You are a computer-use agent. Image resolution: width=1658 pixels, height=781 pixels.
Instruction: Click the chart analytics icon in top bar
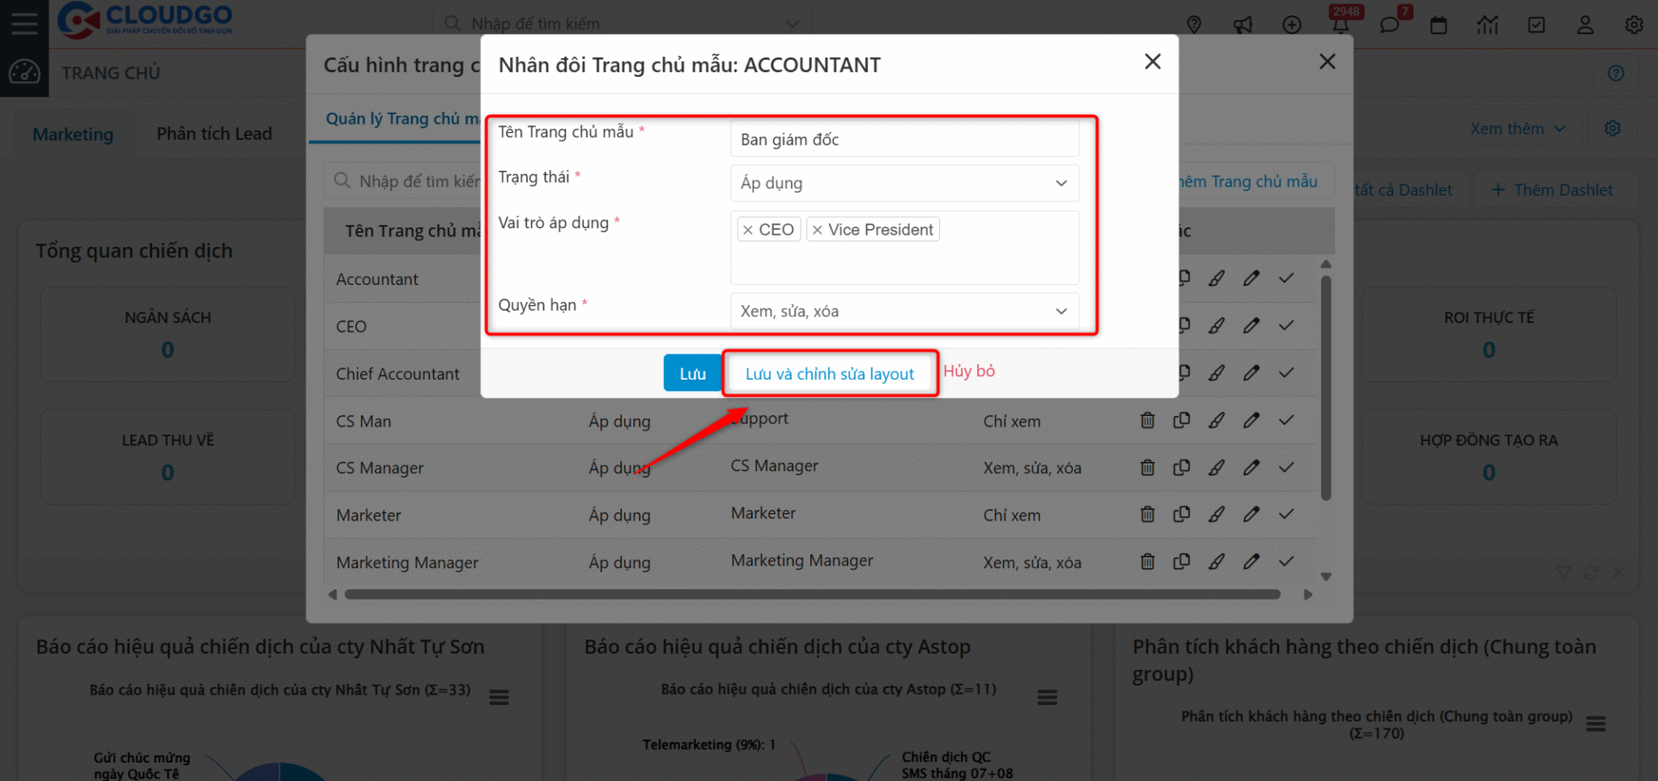(x=1487, y=24)
